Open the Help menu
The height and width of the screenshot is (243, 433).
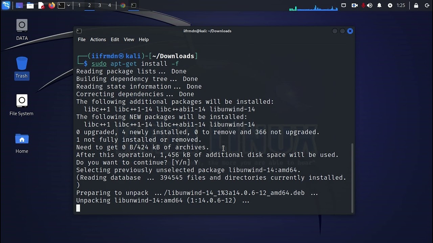[143, 39]
